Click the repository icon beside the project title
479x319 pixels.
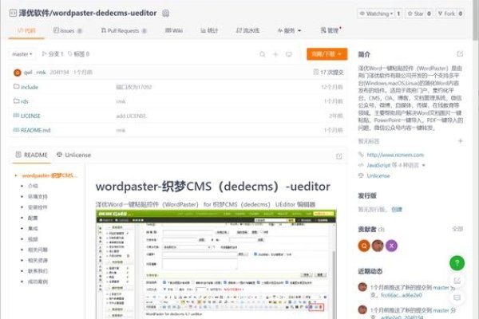tap(13, 13)
